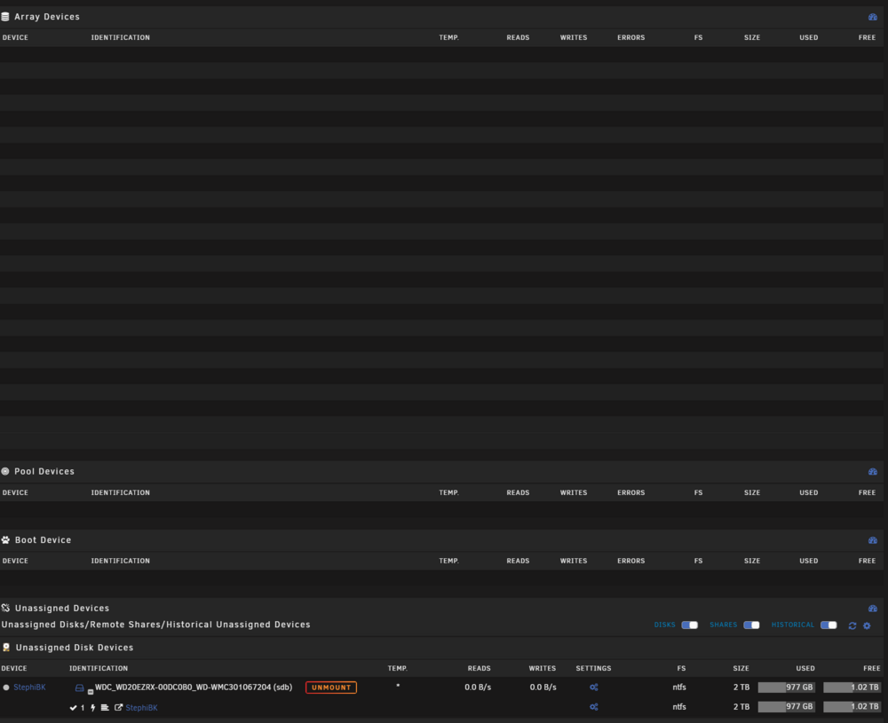This screenshot has width=888, height=723.
Task: Click the log lines icon on partition row
Action: (x=105, y=708)
